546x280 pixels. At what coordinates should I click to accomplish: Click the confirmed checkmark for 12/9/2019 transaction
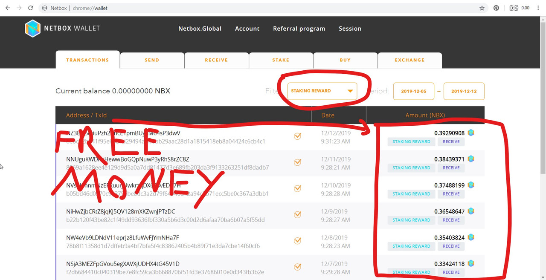click(x=297, y=215)
